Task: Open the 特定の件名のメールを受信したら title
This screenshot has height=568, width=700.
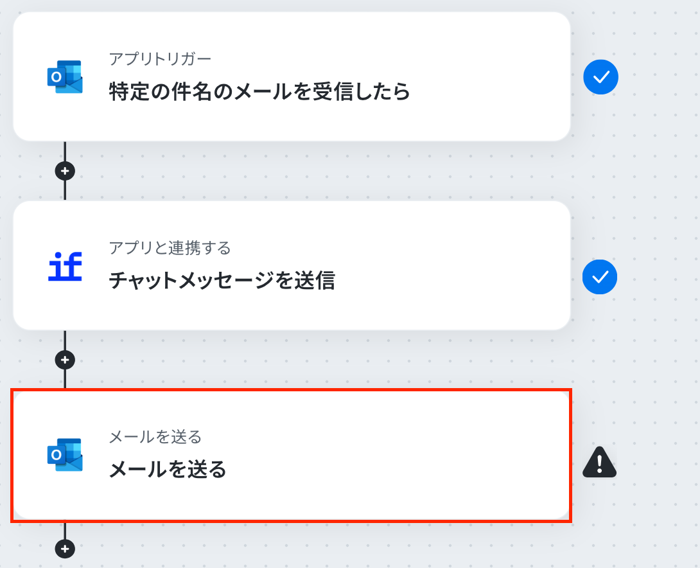Action: [259, 92]
